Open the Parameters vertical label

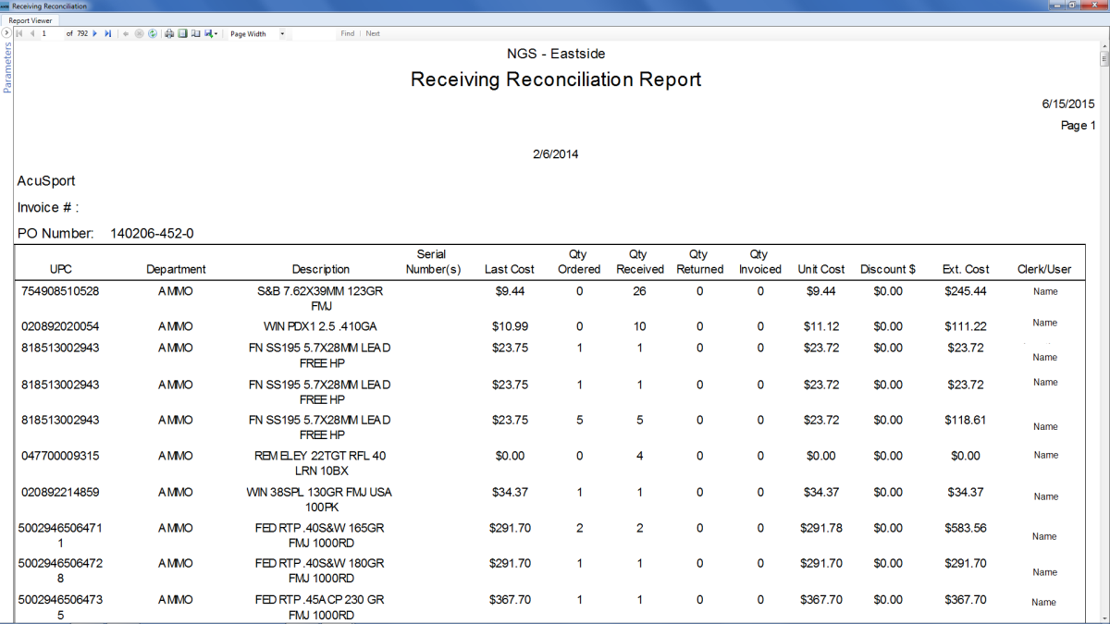click(7, 67)
